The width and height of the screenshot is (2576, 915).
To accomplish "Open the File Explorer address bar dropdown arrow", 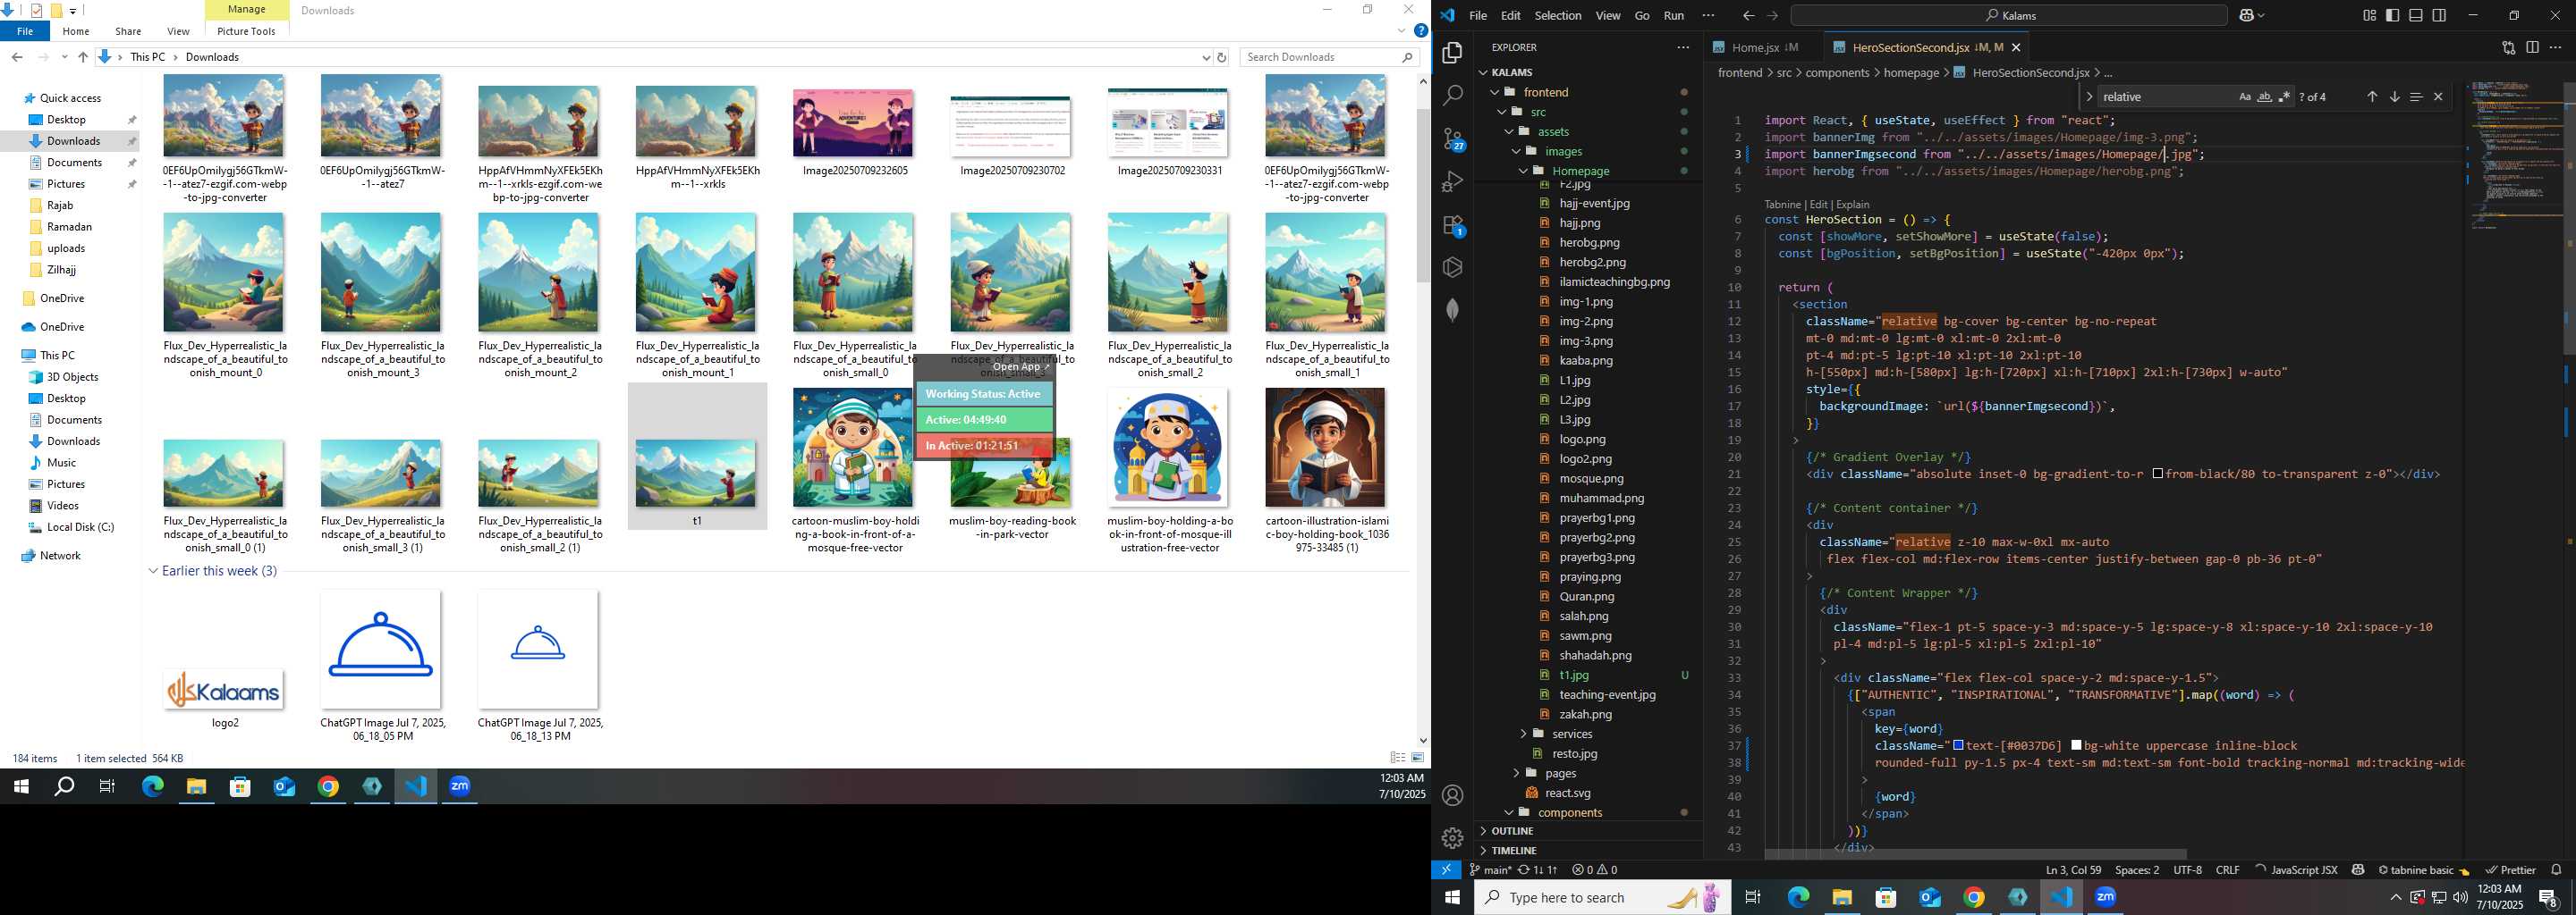I will (1205, 57).
